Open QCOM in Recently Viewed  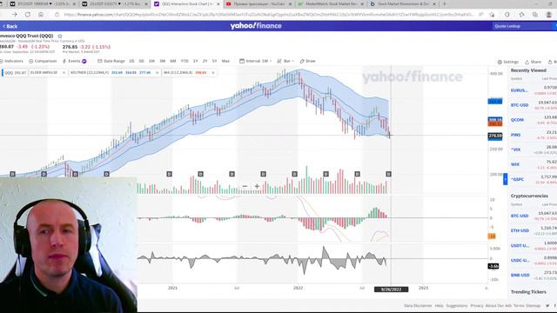coord(517,120)
